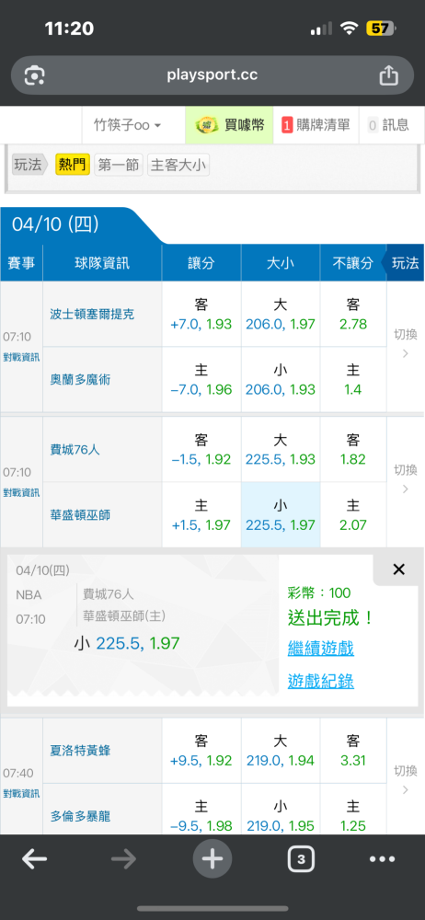Pick 大 225.5, 1.93 over option
The image size is (425, 920).
pos(281,450)
